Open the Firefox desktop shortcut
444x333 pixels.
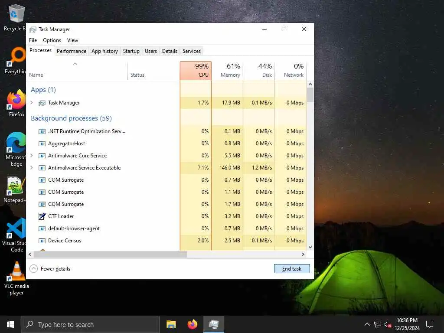[16, 99]
